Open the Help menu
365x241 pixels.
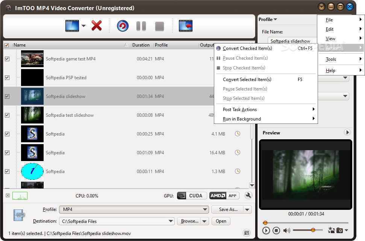(341, 71)
